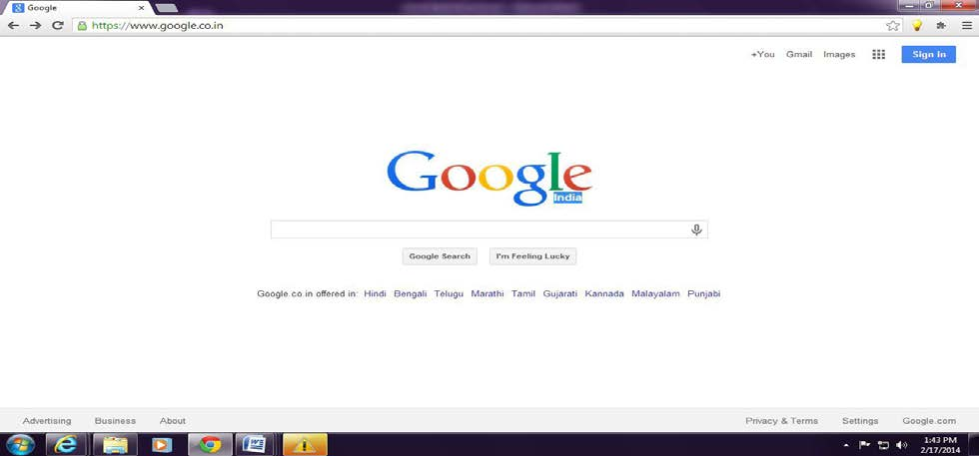Open the media player from the taskbar
The height and width of the screenshot is (456, 979).
coord(162,445)
